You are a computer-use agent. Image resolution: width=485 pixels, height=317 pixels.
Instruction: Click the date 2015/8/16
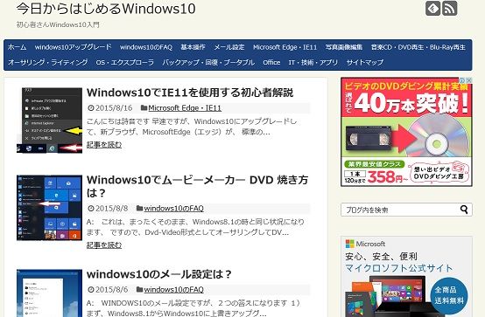(x=114, y=108)
